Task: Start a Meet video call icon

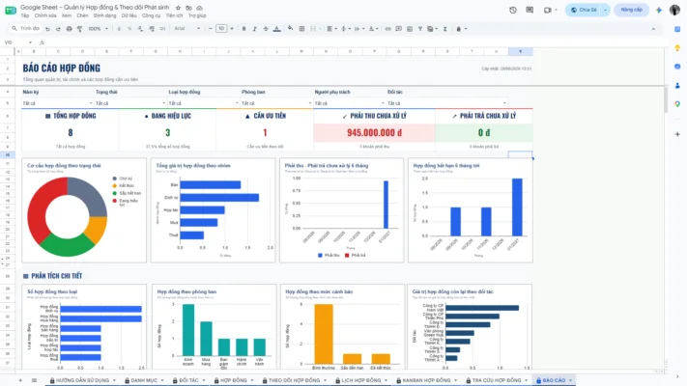Action: coord(547,10)
